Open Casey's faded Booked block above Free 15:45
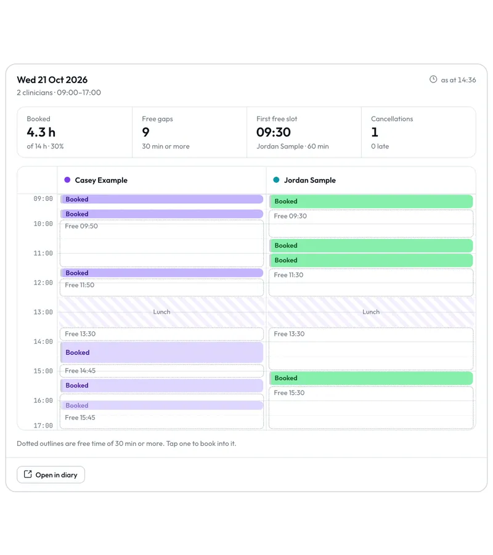This screenshot has width=493, height=555. coord(162,405)
